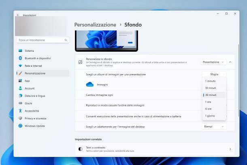Minimize the Impostazioni window

pos(218,14)
